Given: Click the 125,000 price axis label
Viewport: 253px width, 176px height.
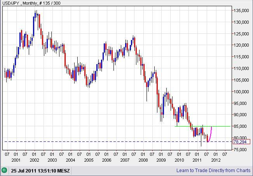Looking at the screenshot, I should (241, 34).
